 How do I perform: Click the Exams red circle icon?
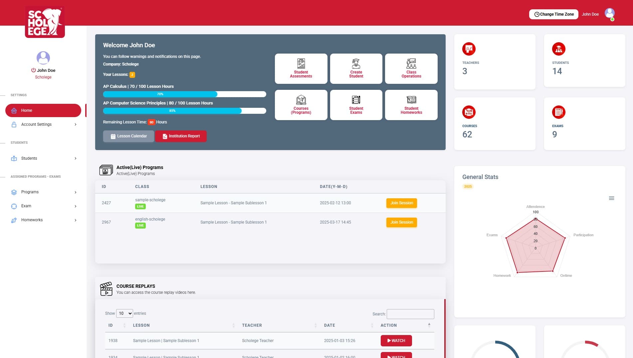point(559,112)
